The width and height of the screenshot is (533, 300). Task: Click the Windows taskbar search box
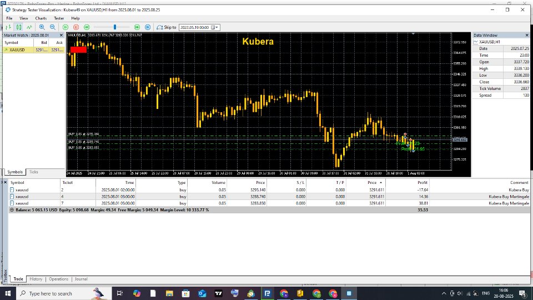point(64,293)
